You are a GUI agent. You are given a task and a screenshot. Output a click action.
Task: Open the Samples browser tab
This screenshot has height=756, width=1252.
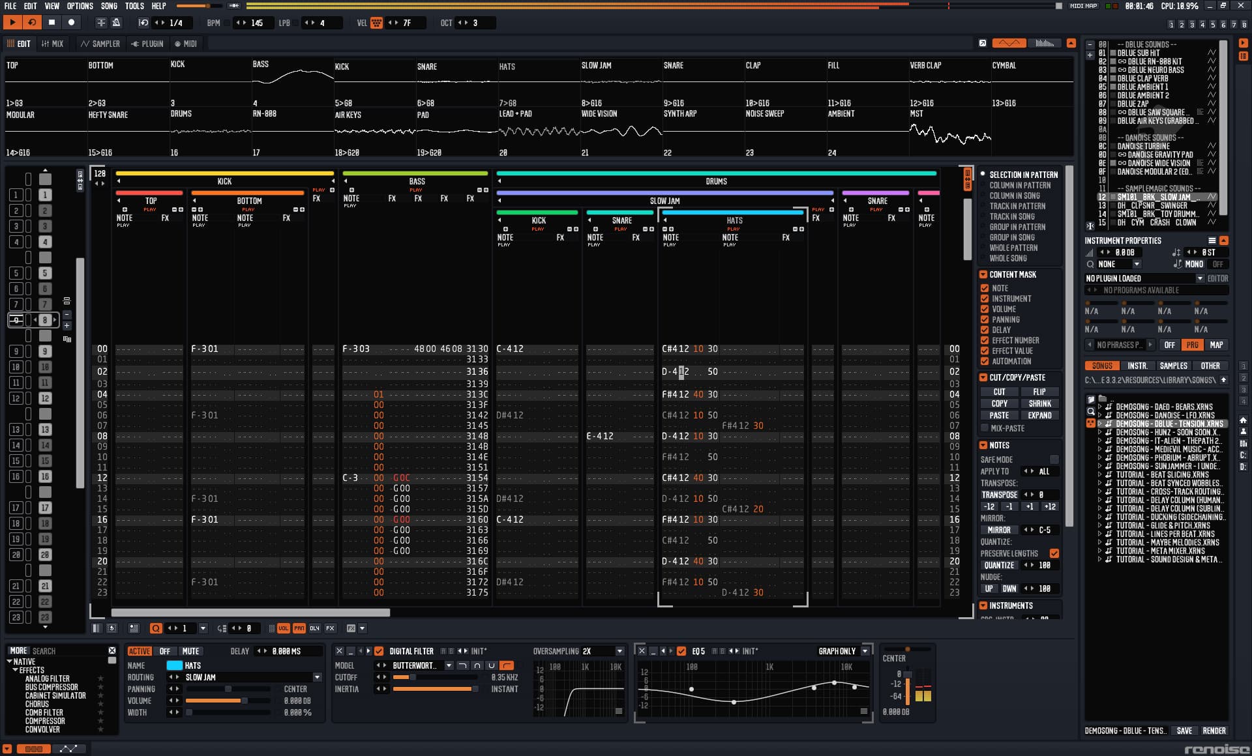[x=1173, y=366]
